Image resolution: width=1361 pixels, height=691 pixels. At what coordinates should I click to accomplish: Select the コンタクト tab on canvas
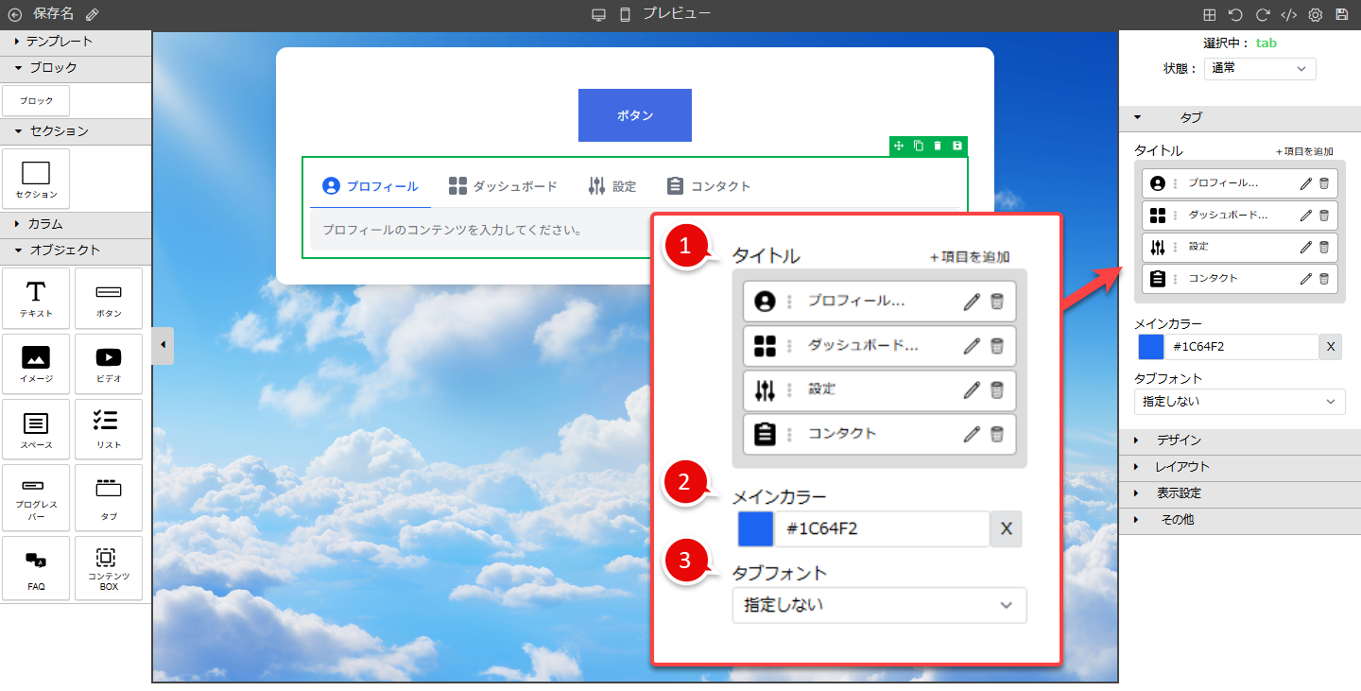coord(708,186)
